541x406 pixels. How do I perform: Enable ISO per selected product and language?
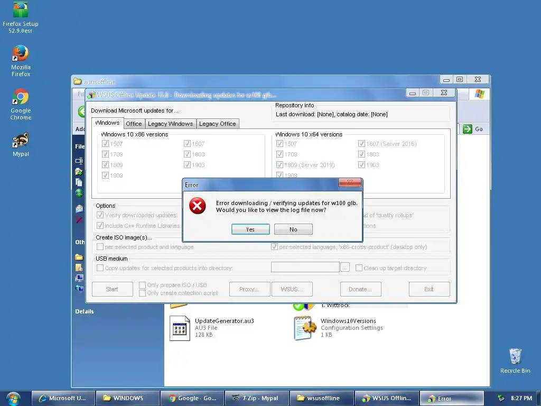(x=100, y=247)
